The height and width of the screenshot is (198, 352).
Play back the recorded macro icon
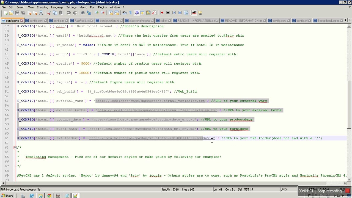[x=174, y=13]
